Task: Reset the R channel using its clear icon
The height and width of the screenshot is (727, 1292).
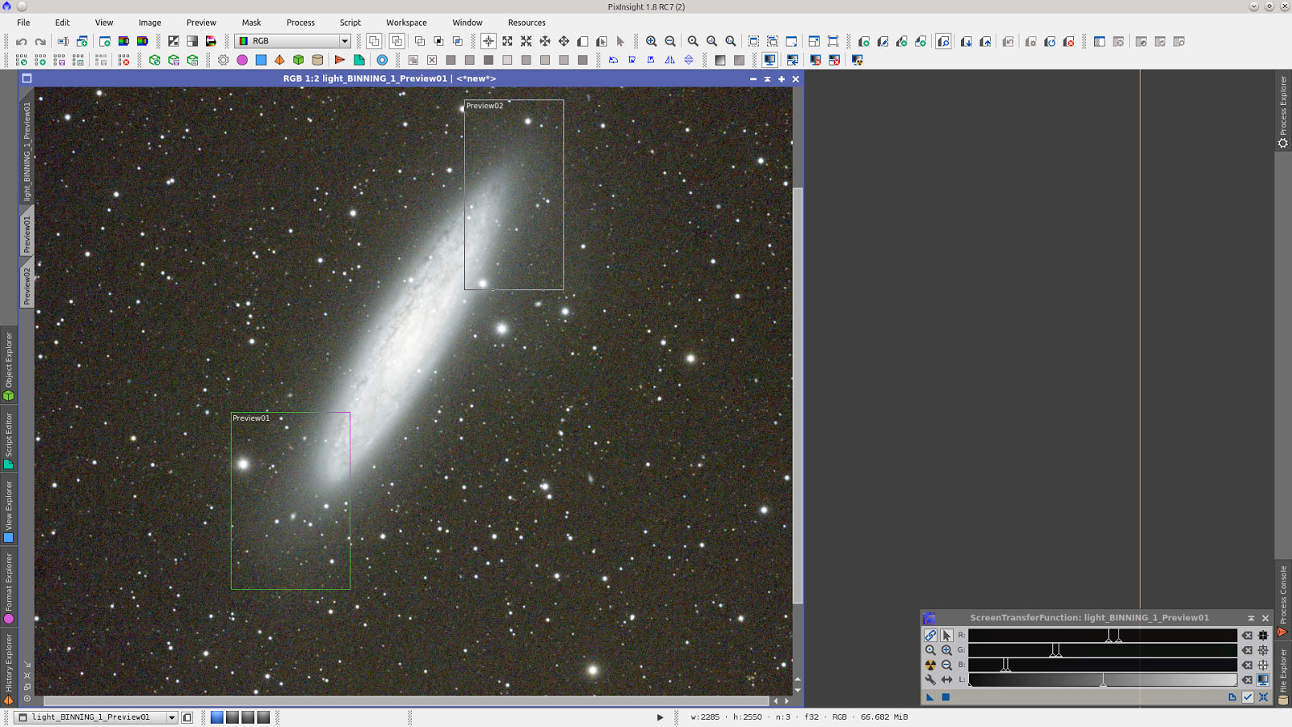Action: (x=1247, y=636)
